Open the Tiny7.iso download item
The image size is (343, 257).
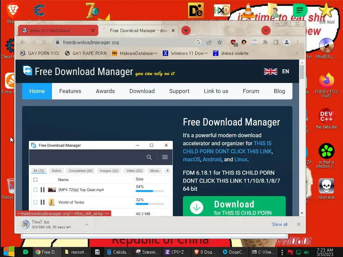(51, 224)
